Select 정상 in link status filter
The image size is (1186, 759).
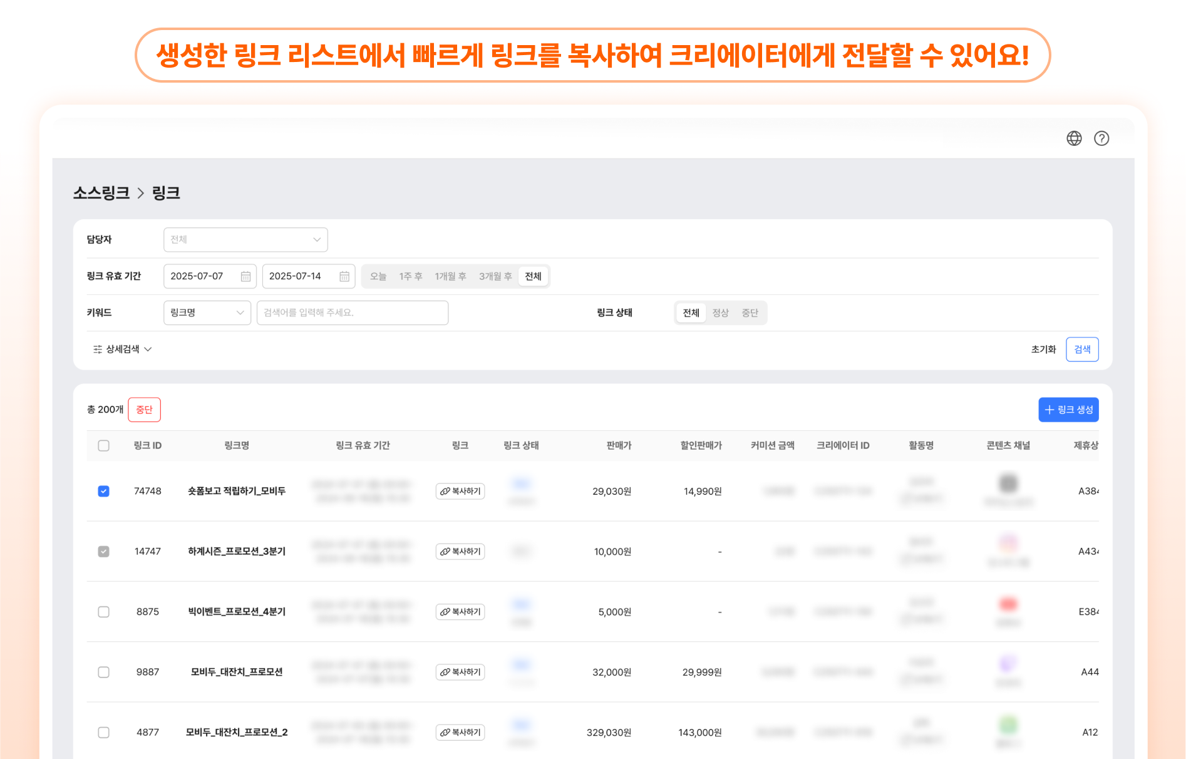[x=720, y=312]
